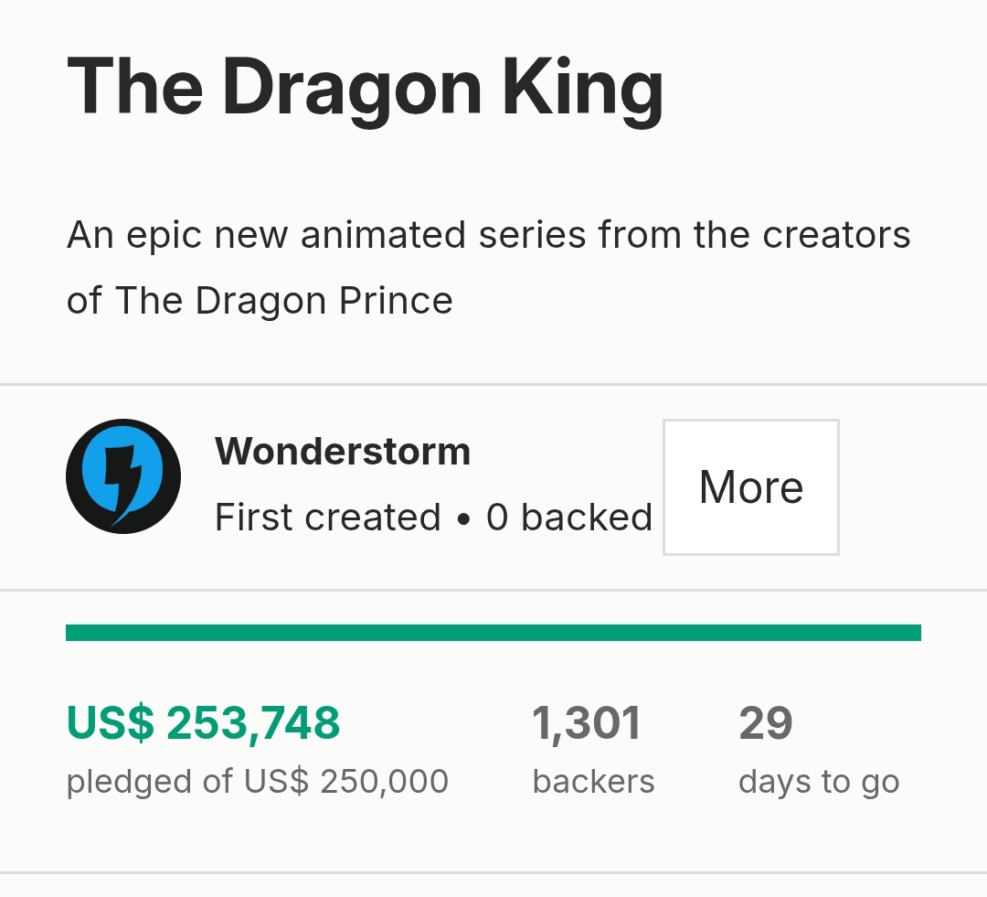This screenshot has width=987, height=897.
Task: Click the green funding progress bar
Action: 493,633
